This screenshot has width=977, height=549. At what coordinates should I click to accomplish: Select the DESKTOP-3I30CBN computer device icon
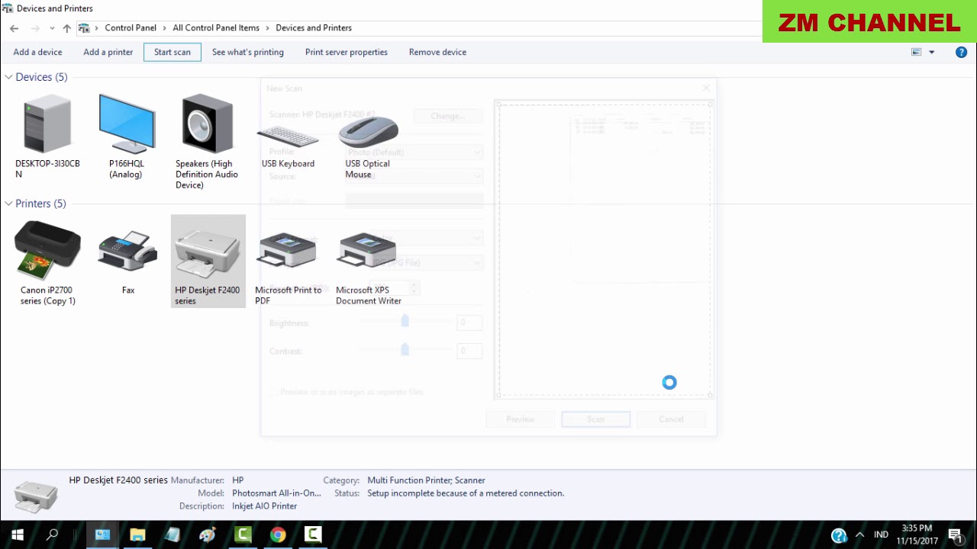47,124
